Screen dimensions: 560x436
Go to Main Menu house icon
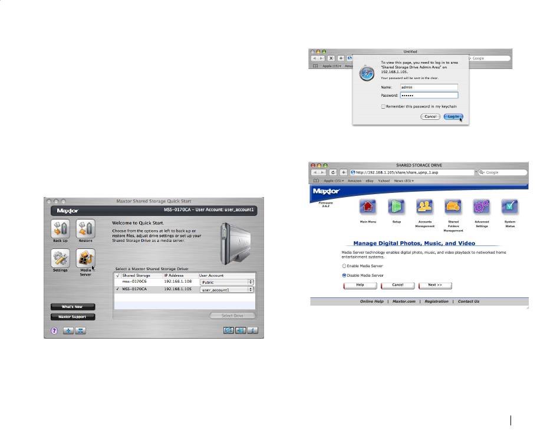click(368, 207)
